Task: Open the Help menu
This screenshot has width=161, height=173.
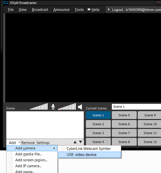Action: tap(96, 10)
